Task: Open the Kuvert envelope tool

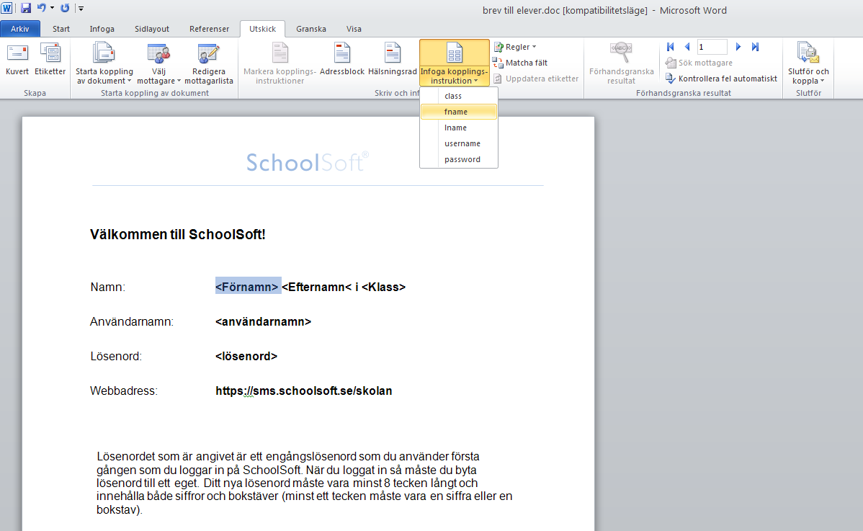Action: (x=17, y=59)
